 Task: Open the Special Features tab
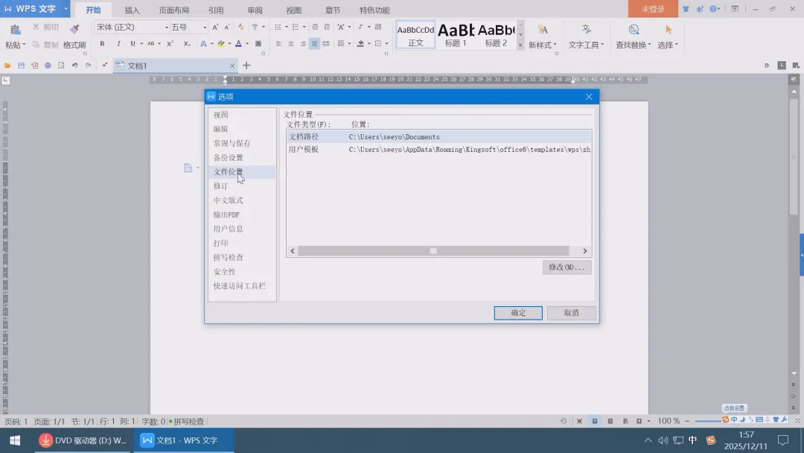click(374, 10)
